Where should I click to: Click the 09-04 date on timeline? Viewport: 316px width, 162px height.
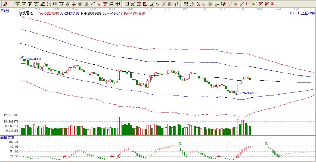pyautogui.click(x=111, y=9)
